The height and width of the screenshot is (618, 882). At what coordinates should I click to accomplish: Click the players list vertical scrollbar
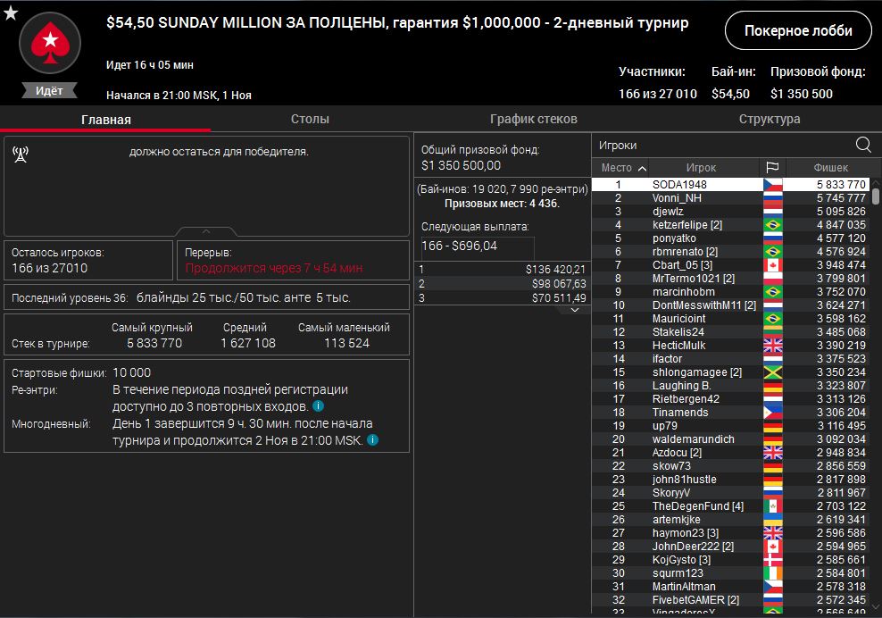pyautogui.click(x=876, y=196)
